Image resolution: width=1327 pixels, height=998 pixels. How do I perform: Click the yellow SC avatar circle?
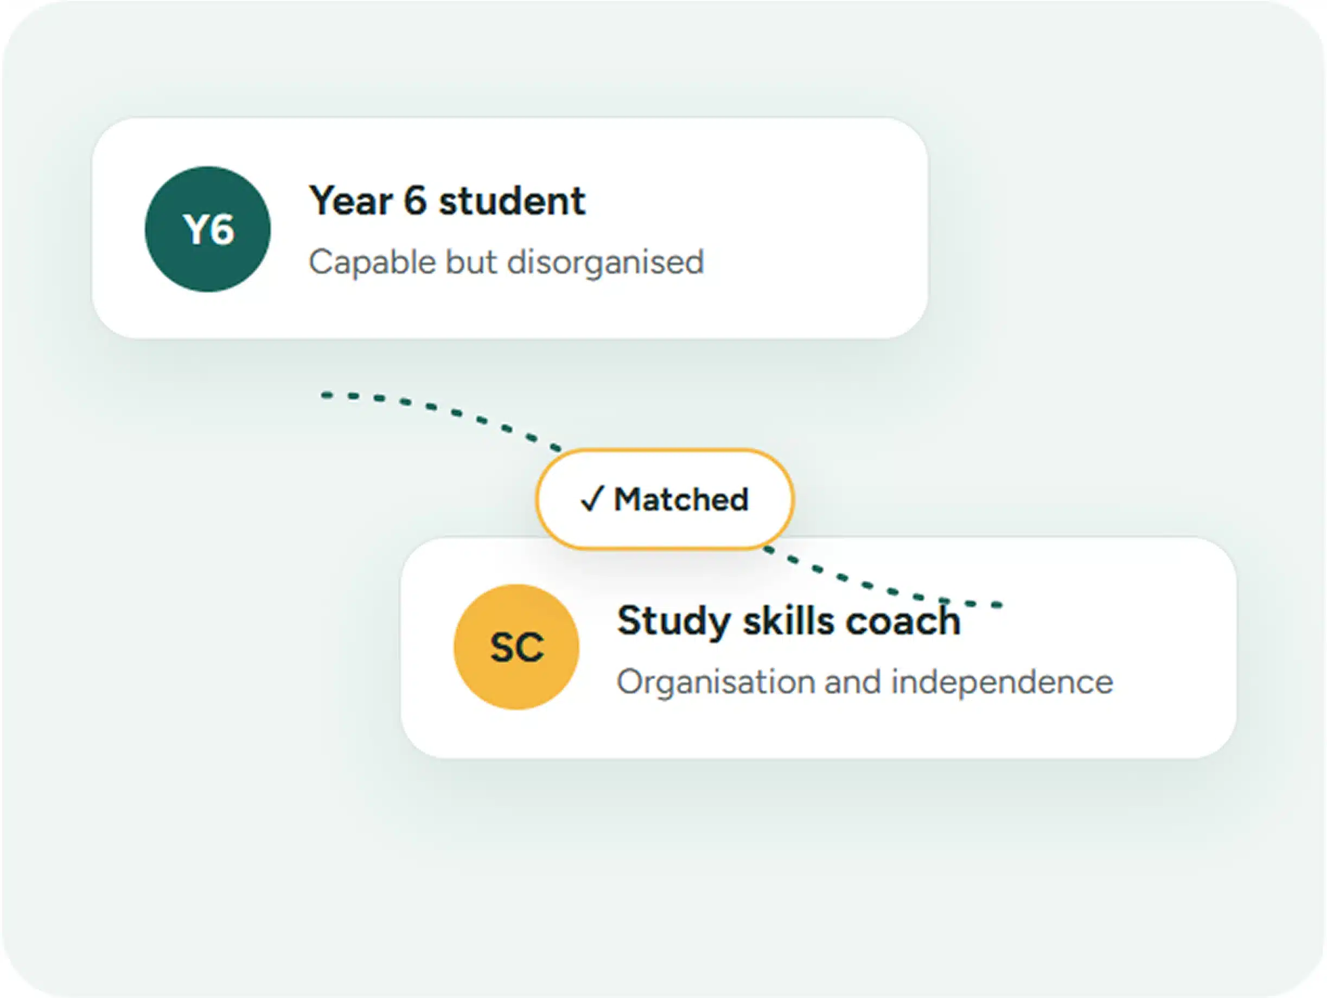coord(516,647)
